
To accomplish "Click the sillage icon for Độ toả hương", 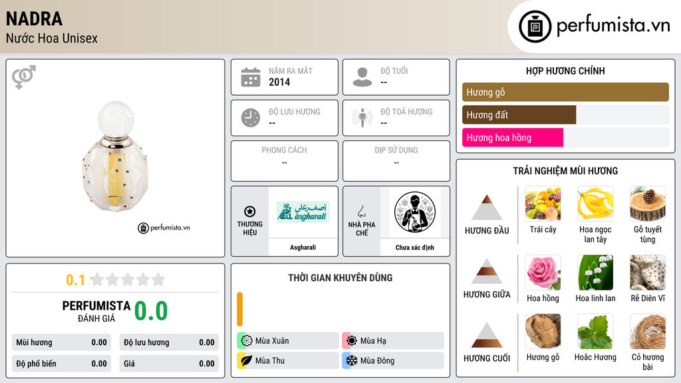I will [x=362, y=118].
